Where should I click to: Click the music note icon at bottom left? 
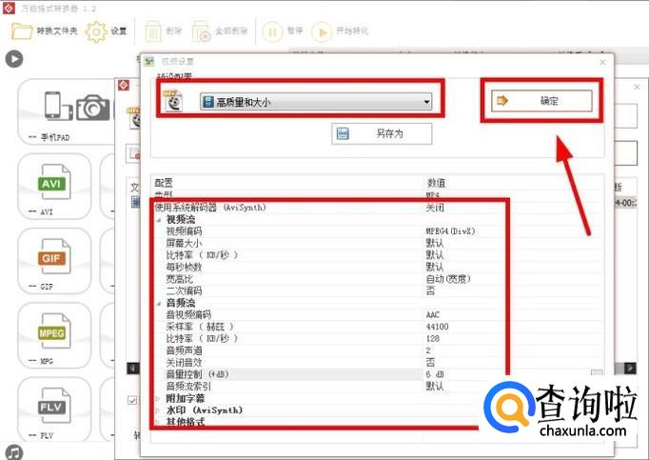[x=13, y=450]
